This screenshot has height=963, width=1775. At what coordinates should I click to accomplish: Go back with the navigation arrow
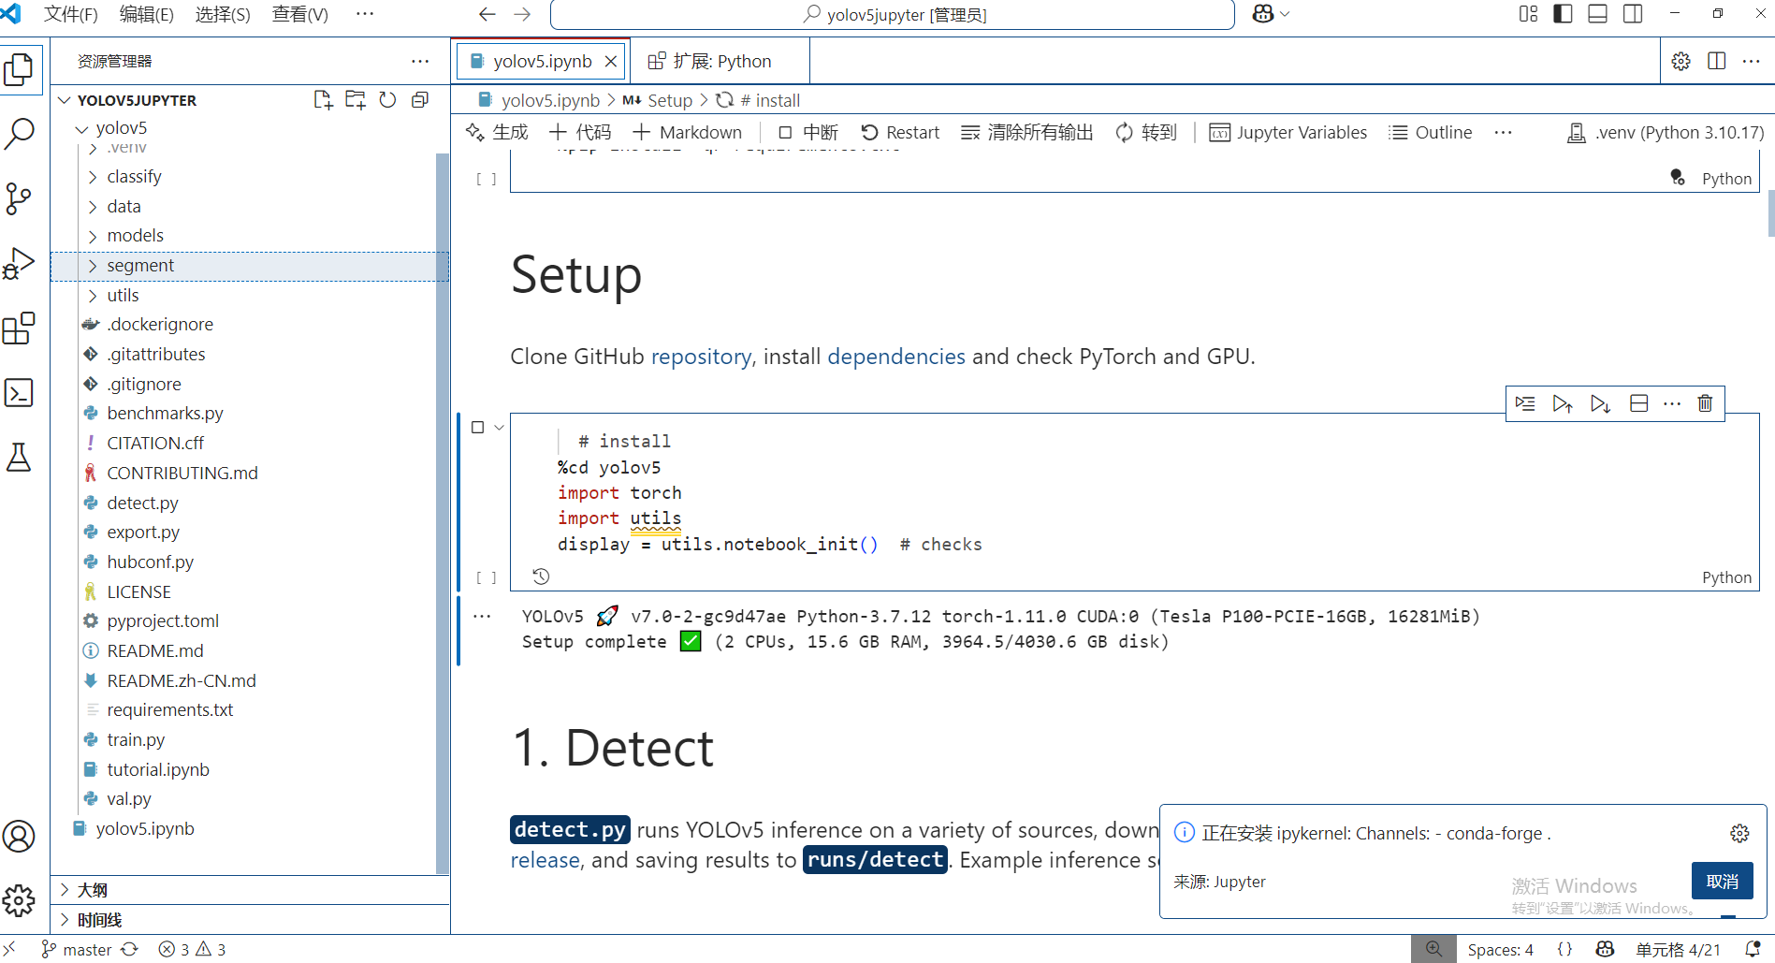click(x=487, y=14)
